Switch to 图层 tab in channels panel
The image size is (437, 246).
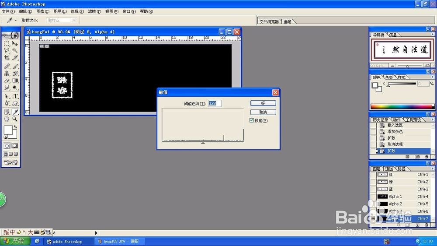[x=377, y=169]
